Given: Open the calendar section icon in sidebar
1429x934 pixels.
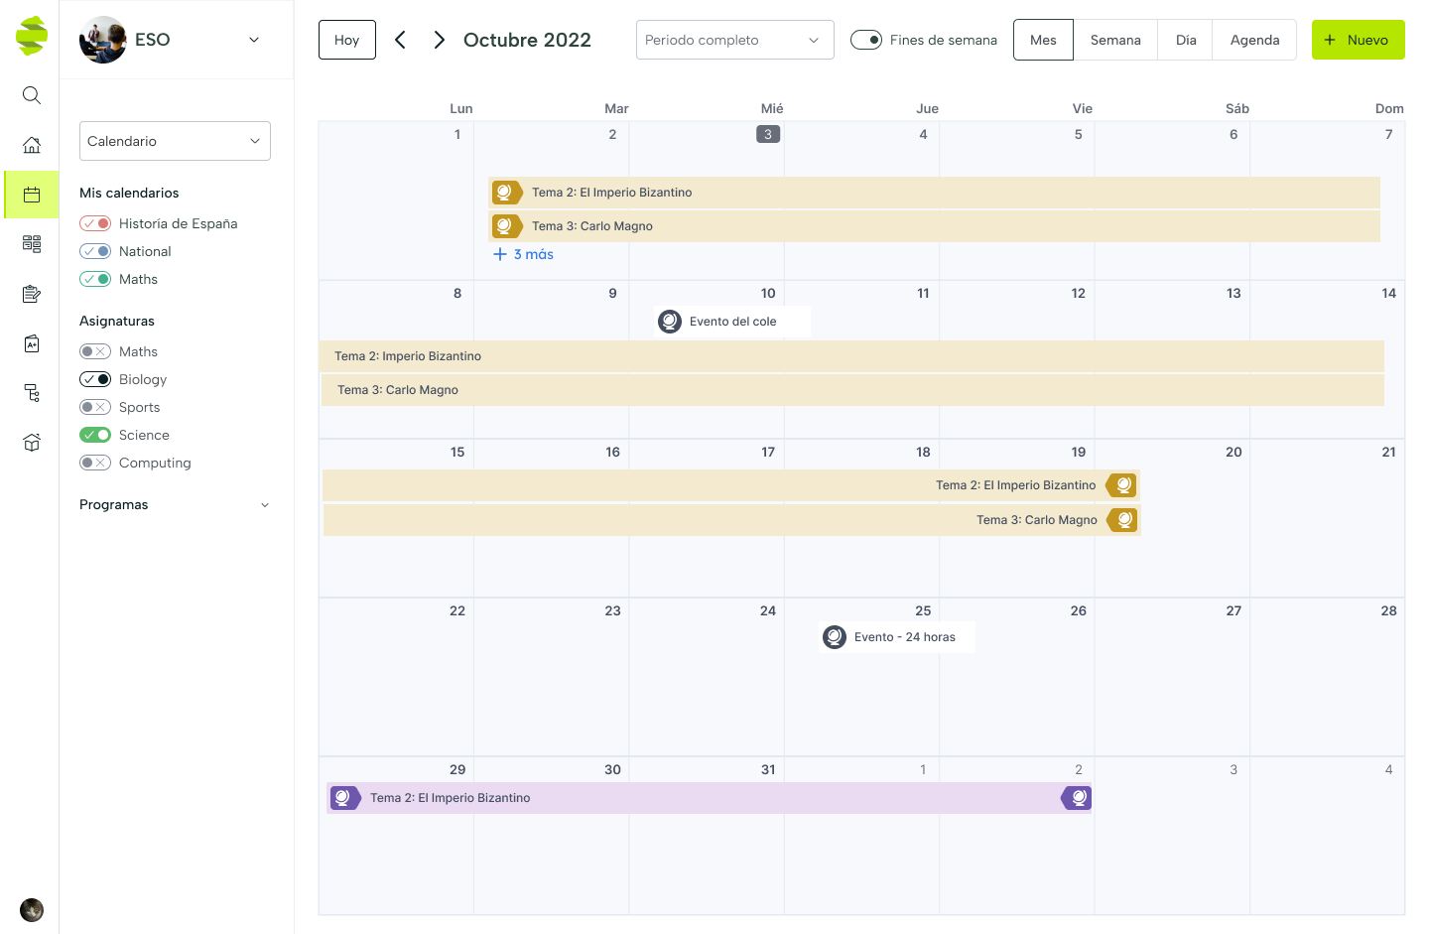Looking at the screenshot, I should [x=32, y=195].
